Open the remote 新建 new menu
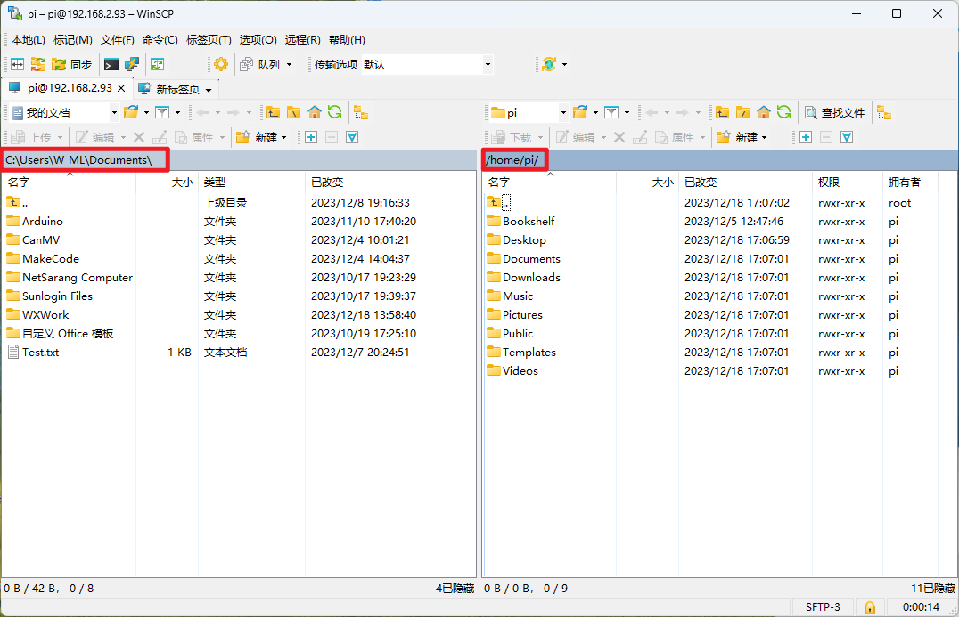 pos(742,137)
